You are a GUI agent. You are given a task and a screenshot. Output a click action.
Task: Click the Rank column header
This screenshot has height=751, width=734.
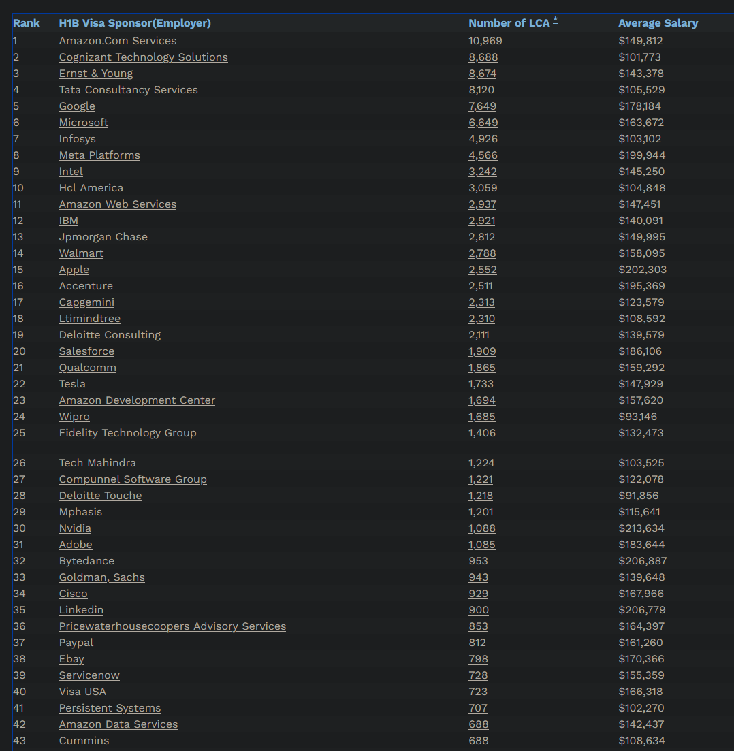pyautogui.click(x=27, y=23)
